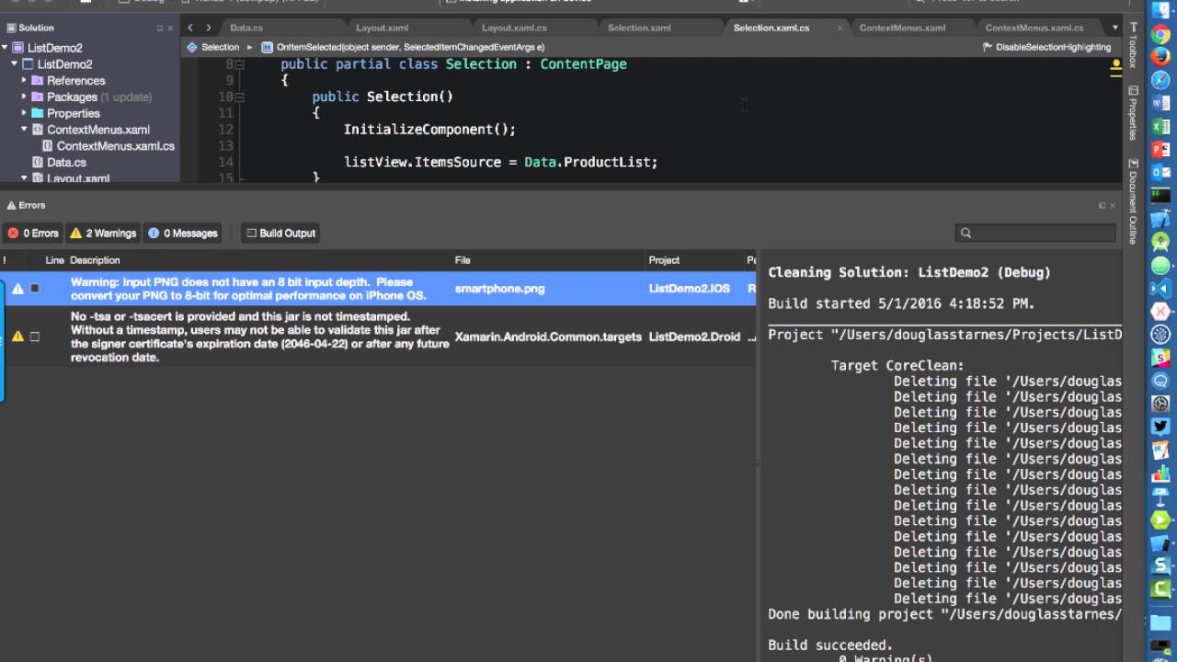1177x662 pixels.
Task: Switch to the Selection.xaml tab
Action: click(639, 28)
